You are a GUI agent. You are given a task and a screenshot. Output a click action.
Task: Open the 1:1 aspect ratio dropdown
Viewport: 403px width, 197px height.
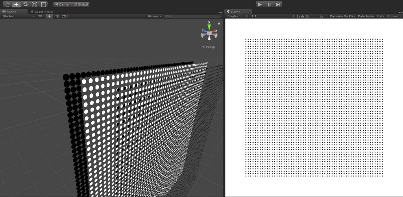pyautogui.click(x=272, y=16)
